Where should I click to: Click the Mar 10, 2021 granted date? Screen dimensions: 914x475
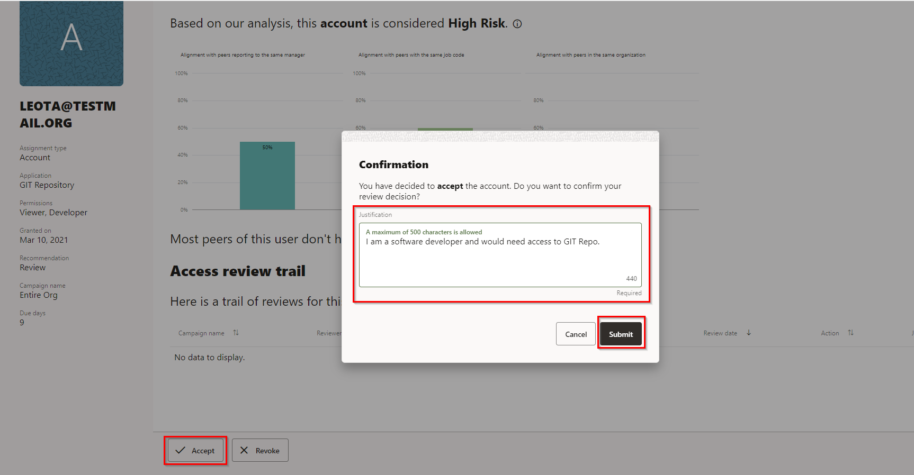(44, 240)
